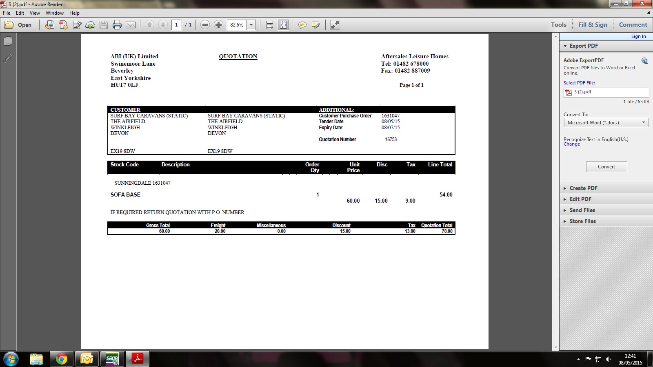Screen dimensions: 653x367
Task: Click the cloud upload toolbar icon
Action: click(90, 25)
